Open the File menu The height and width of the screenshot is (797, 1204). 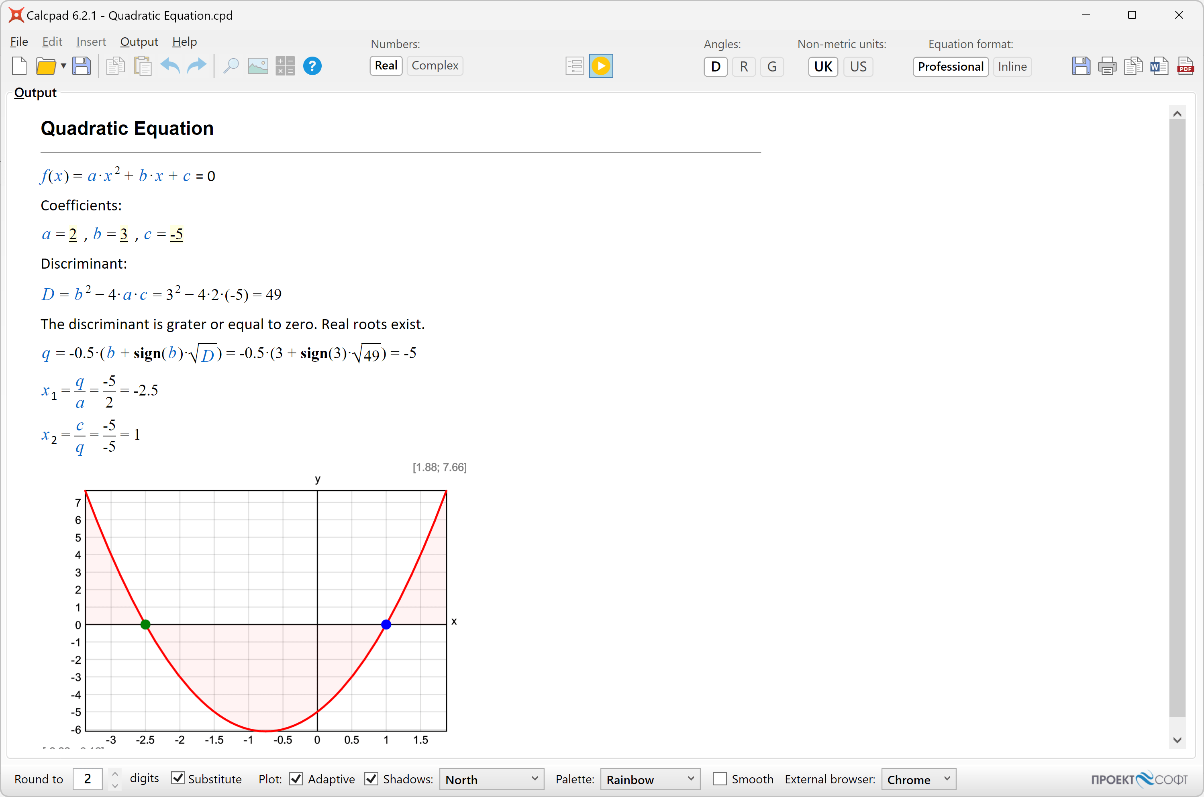click(19, 42)
